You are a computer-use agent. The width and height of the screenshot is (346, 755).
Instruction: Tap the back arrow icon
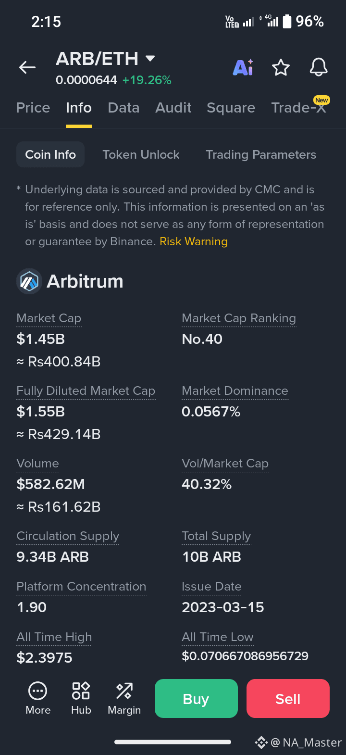[x=27, y=68]
